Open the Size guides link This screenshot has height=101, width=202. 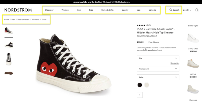pos(175,63)
